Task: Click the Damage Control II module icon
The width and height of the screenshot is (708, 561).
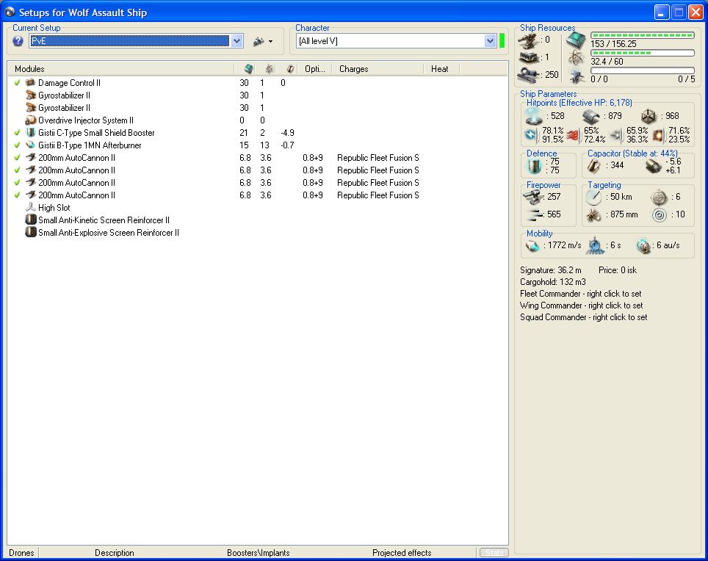Action: click(x=30, y=82)
